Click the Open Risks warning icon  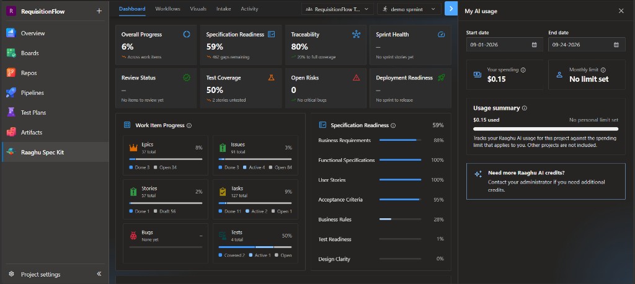pos(357,78)
